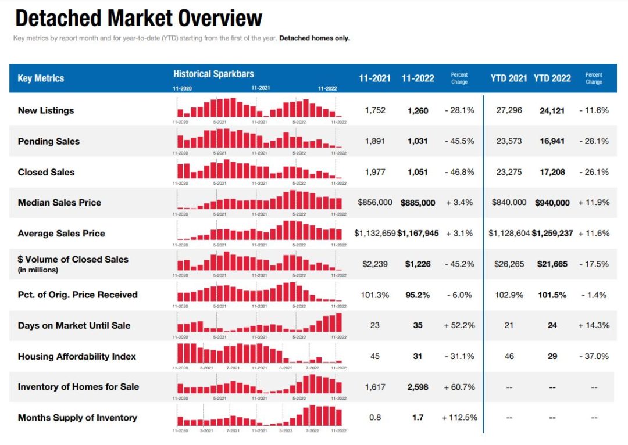Screen dimensions: 628x445
Task: Click the + 60.7% inventory change
Action: [459, 387]
